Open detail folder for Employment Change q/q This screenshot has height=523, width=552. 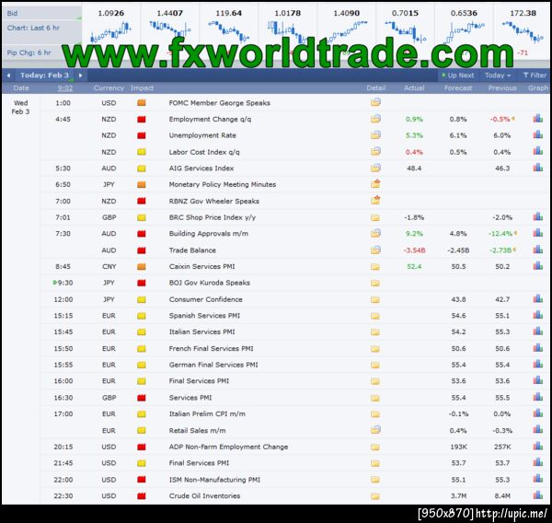tap(375, 119)
